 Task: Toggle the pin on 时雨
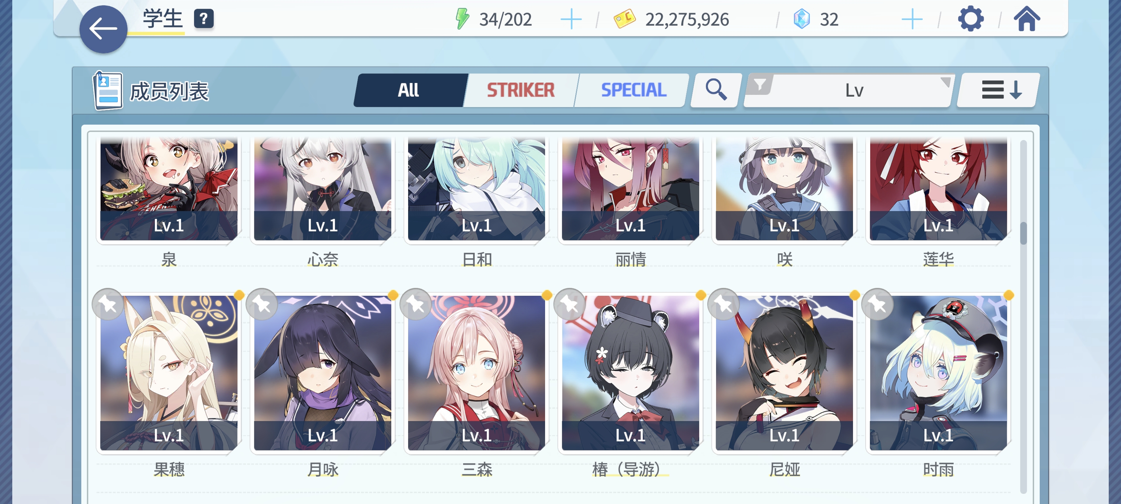[877, 304]
